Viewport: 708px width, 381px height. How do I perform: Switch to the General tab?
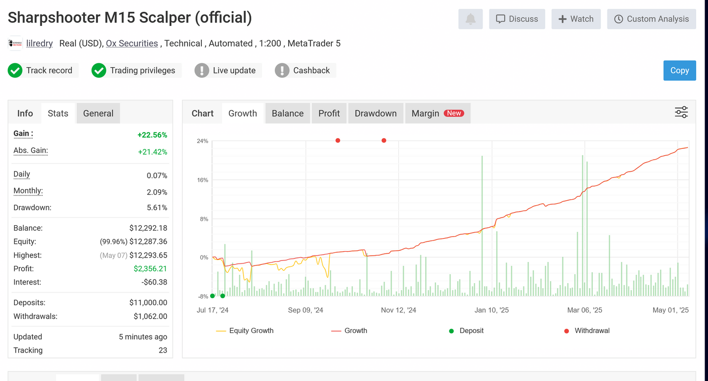click(98, 113)
